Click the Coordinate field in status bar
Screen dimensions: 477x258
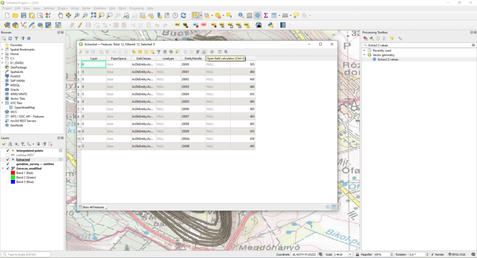(304, 254)
